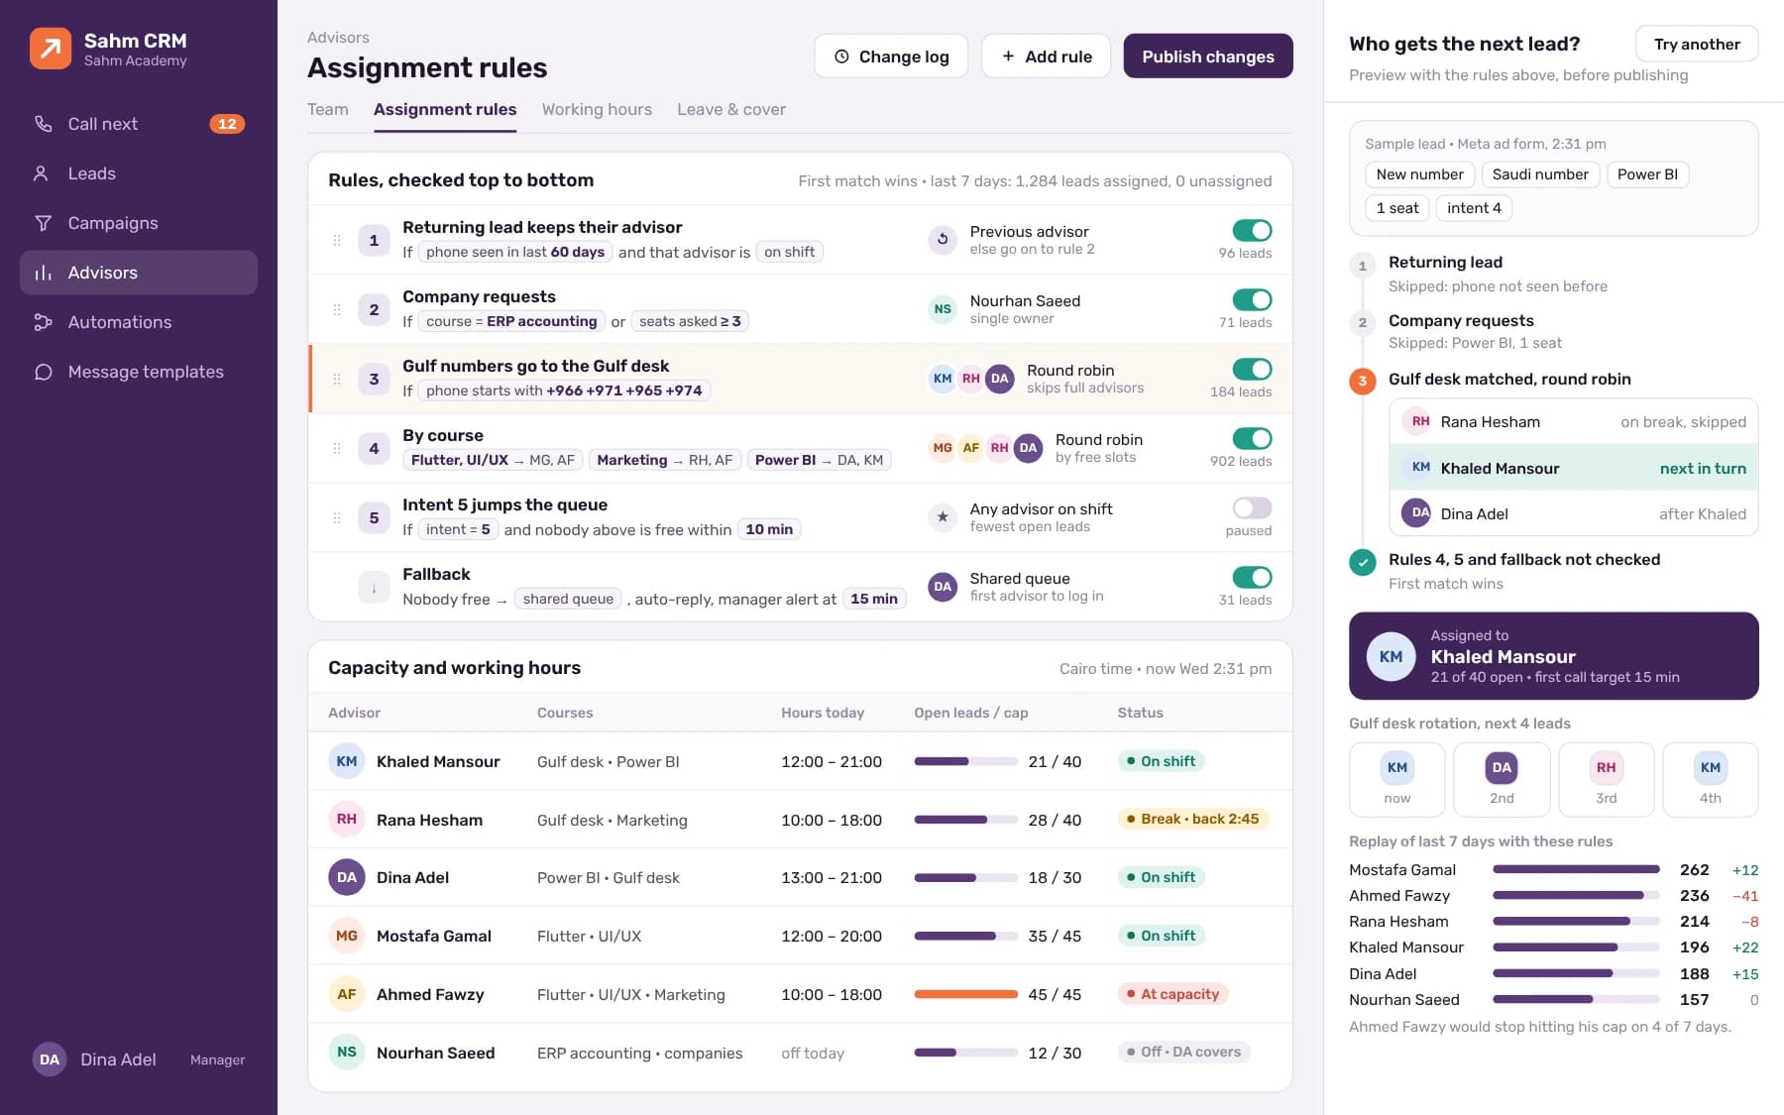This screenshot has width=1784, height=1115.
Task: Click Dina Adel manager avatar in sidebar
Action: [x=50, y=1059]
